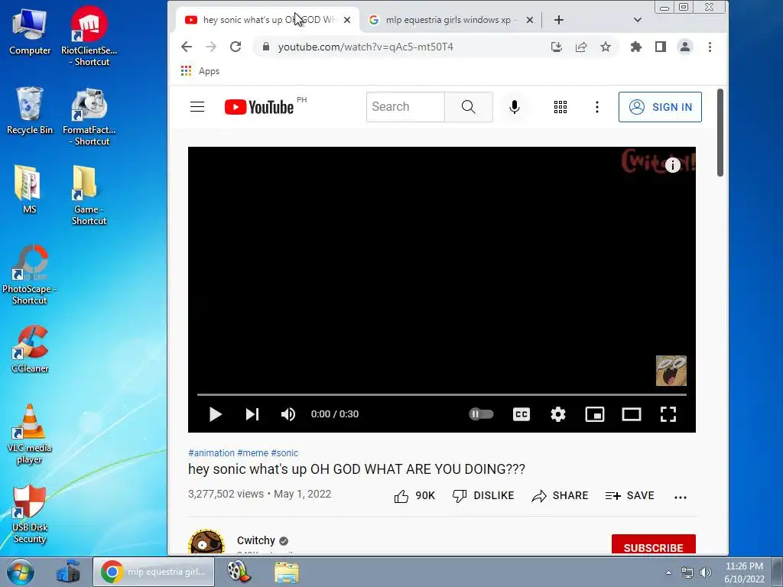Click the DISLIKE button
Screen dimensions: 783x587
pos(483,495)
